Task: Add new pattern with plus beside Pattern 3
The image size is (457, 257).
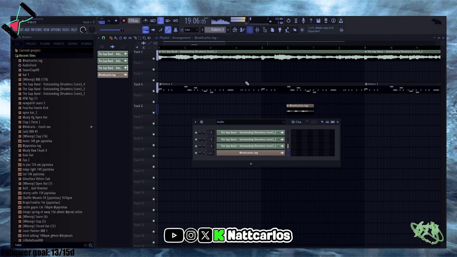Action: (x=228, y=30)
